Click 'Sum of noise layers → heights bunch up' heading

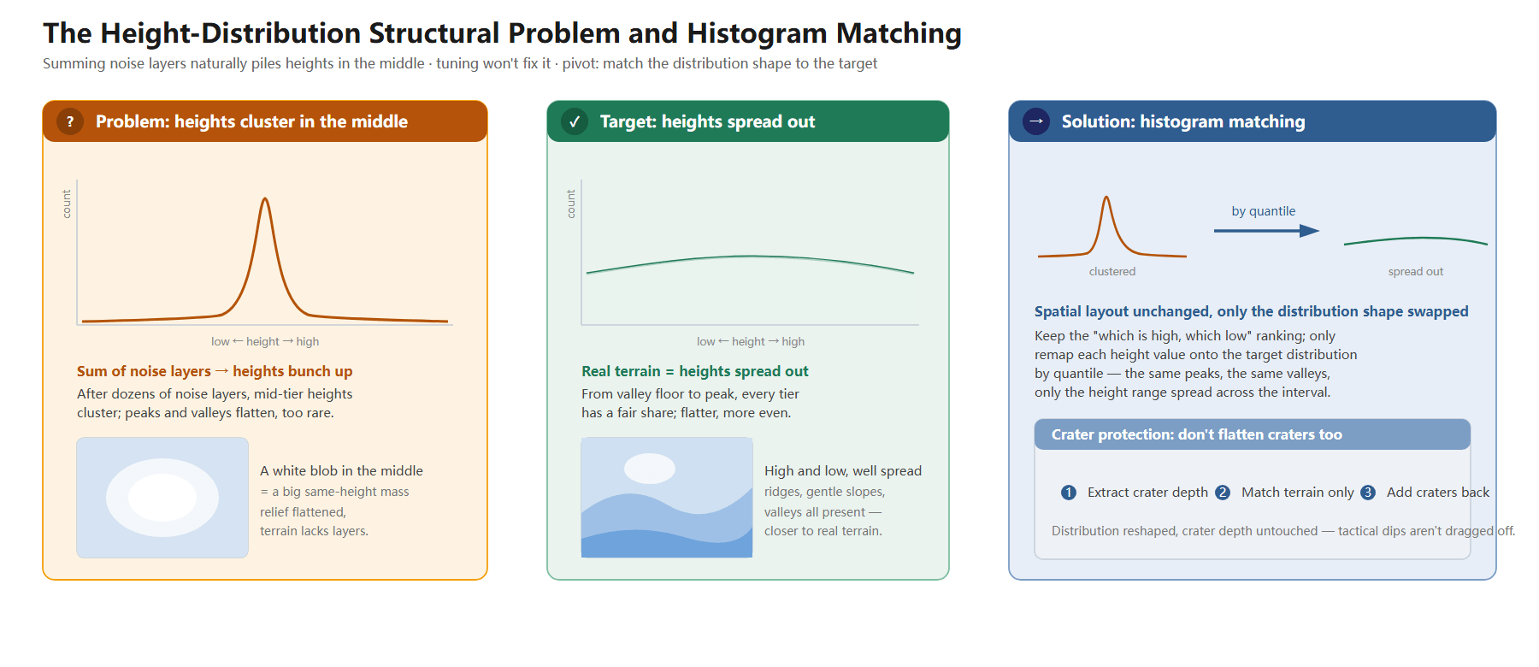coord(215,371)
